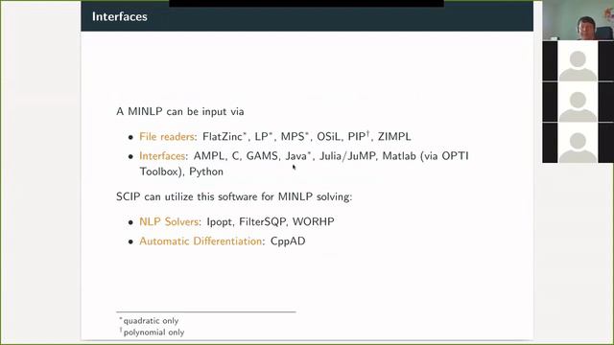This screenshot has width=614, height=345.
Task: Click the 'NLP Solvers' orange label
Action: pyautogui.click(x=169, y=221)
